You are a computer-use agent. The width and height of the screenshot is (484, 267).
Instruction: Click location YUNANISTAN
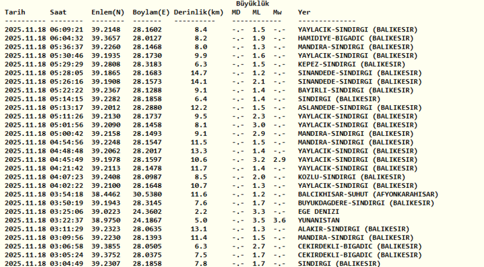[319, 220]
